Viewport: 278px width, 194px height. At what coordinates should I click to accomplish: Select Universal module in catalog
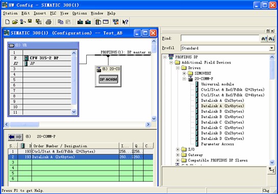pos(217,84)
